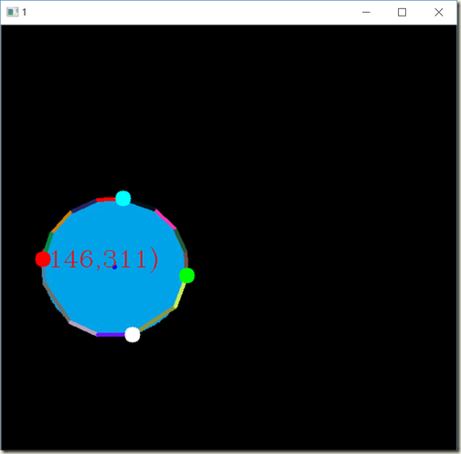Click the magenta edge segment of polygon
The width and height of the screenshot is (461, 454).
pyautogui.click(x=166, y=219)
